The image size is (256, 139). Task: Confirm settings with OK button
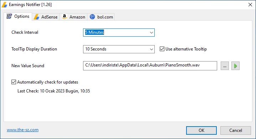201,130
